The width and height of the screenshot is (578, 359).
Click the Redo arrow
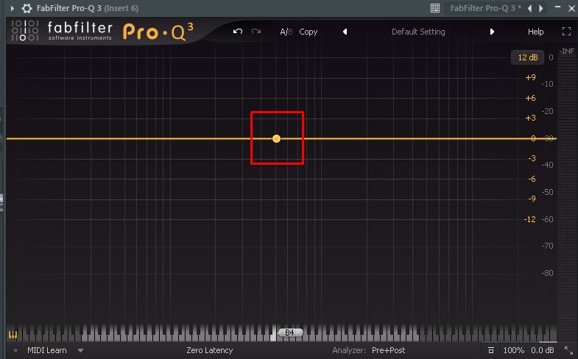(x=256, y=32)
